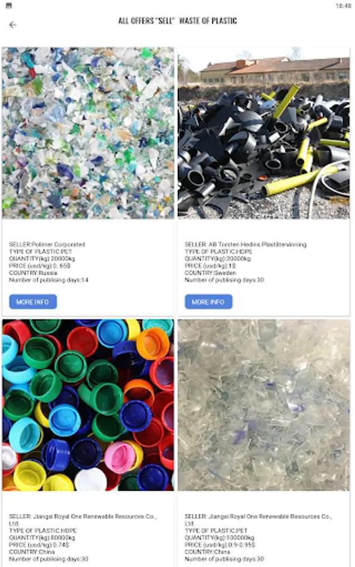This screenshot has height=567, width=355.
Task: Open the mixed PET flakes photo
Action: click(88, 133)
